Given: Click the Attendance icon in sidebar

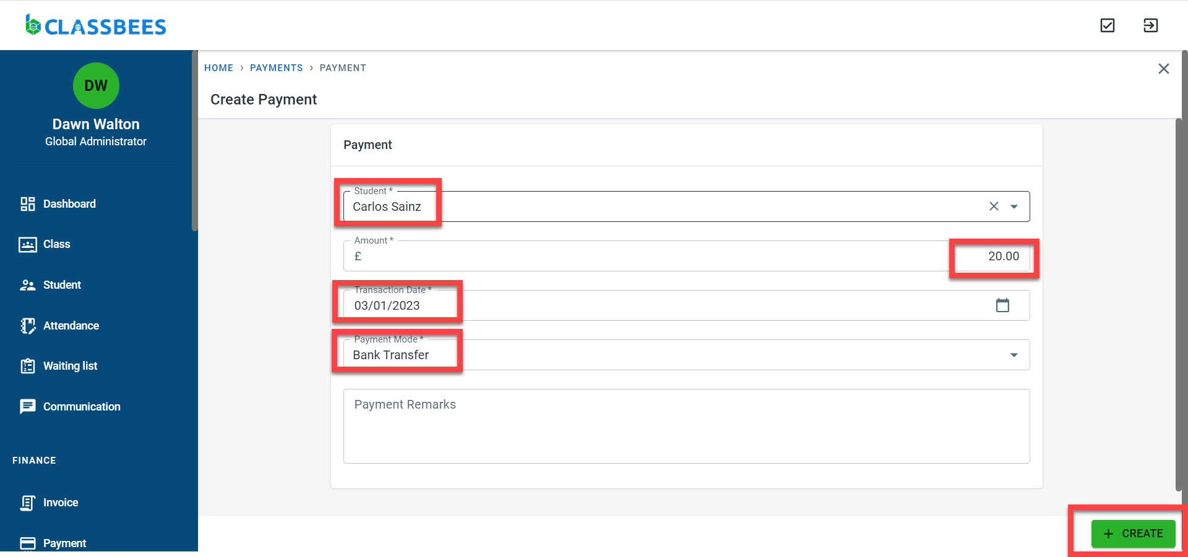Looking at the screenshot, I should (27, 326).
